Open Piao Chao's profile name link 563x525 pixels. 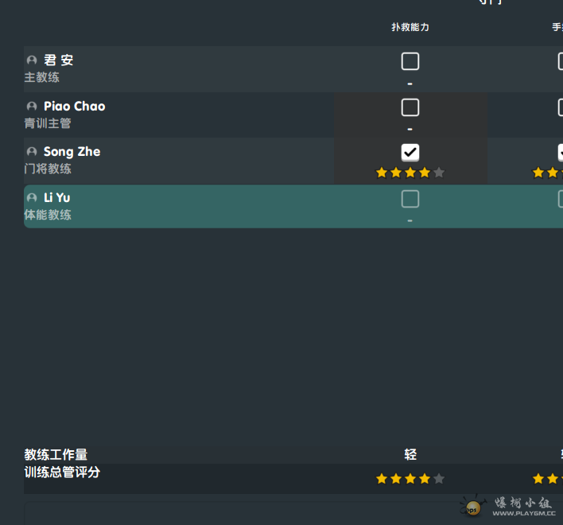pyautogui.click(x=74, y=107)
